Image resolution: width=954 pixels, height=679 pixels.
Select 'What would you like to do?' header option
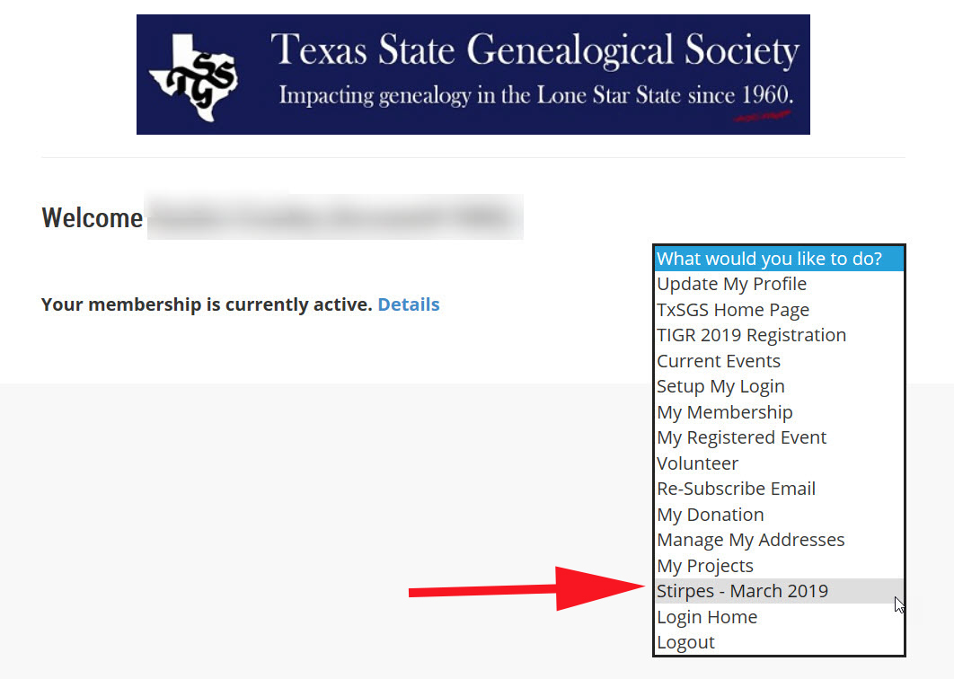769,259
